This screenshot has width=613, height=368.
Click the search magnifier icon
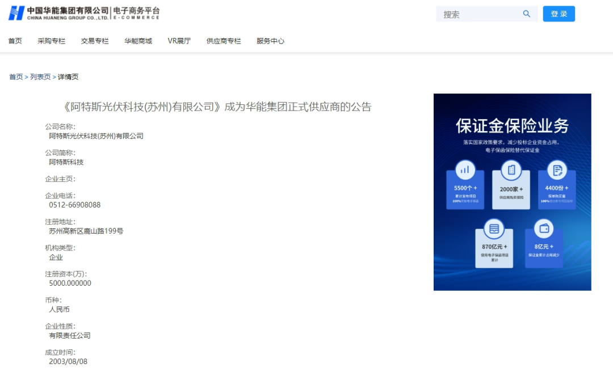tap(526, 14)
